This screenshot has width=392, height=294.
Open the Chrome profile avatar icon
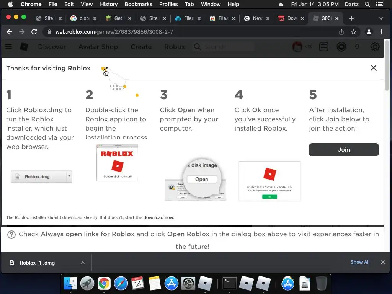(369, 32)
